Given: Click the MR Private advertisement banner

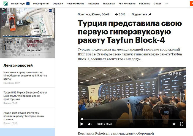Looking at the screenshot, I should [x=28, y=48].
